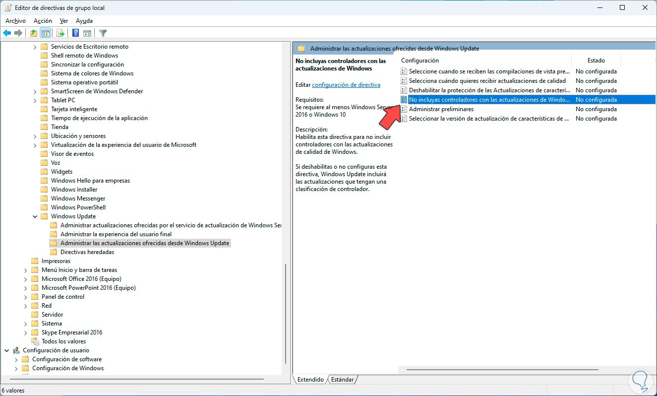
Task: Click the policy icon of 'Administrar preliminares'
Action: pyautogui.click(x=404, y=109)
